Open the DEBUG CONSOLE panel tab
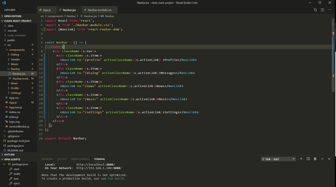 (x=80, y=159)
